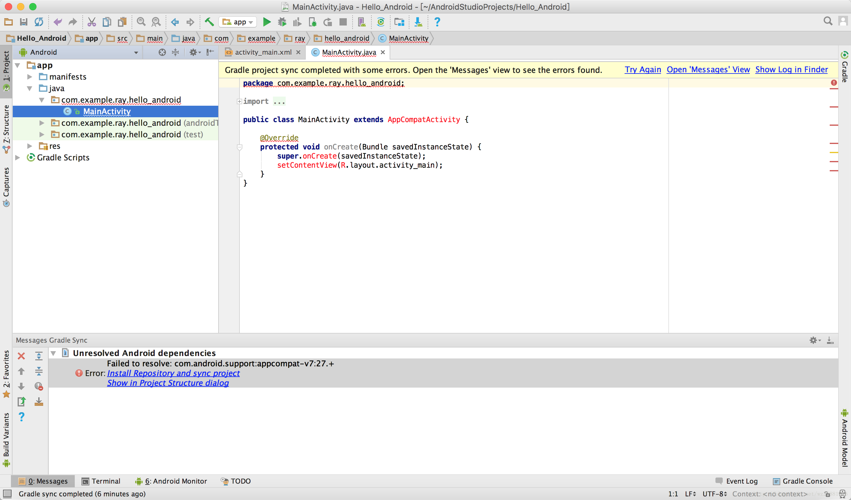Toggle the Android Model side window

[x=844, y=438]
